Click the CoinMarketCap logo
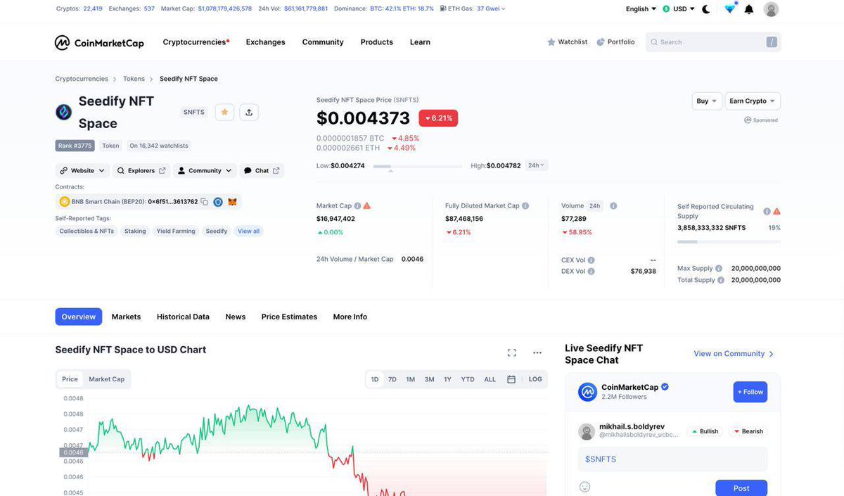This screenshot has width=844, height=496. 99,43
